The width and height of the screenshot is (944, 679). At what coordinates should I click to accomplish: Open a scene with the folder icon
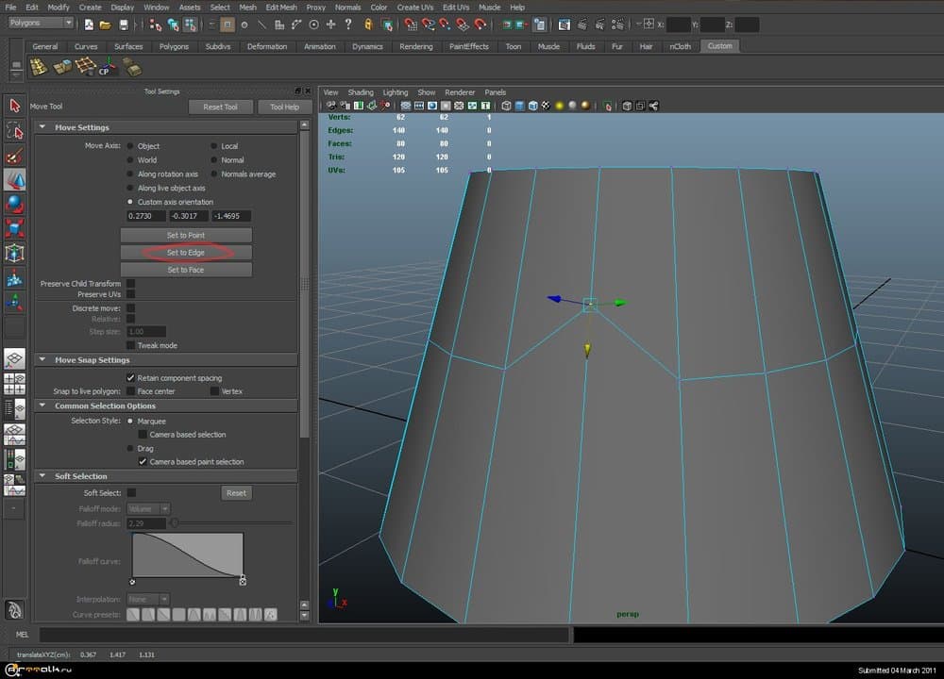106,25
